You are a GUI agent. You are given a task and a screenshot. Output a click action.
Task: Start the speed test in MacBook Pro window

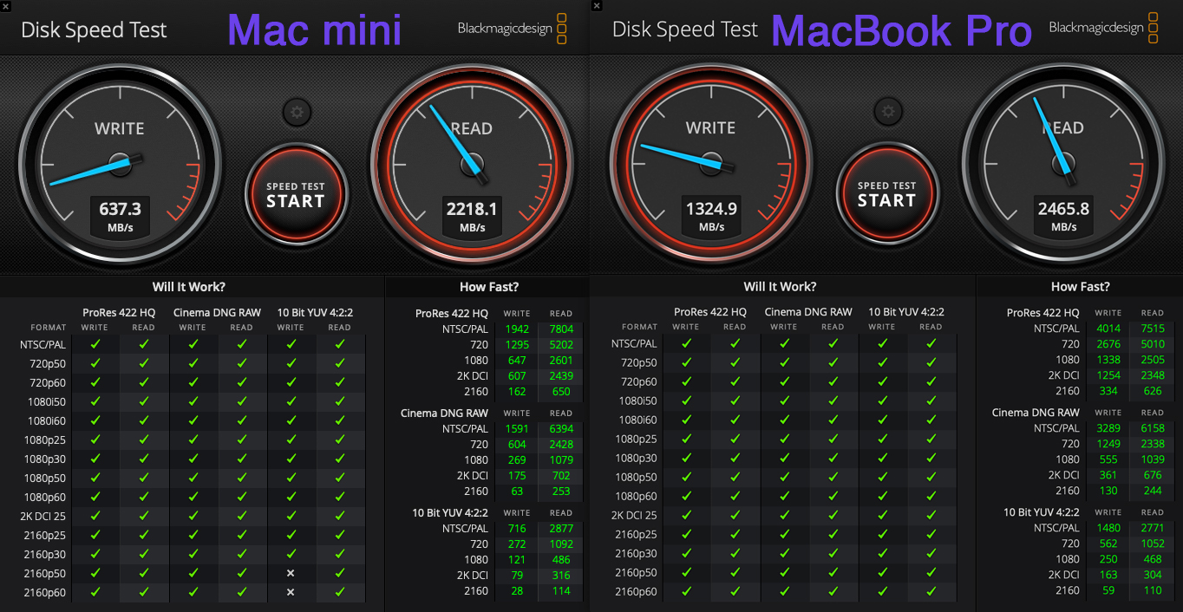tap(886, 194)
